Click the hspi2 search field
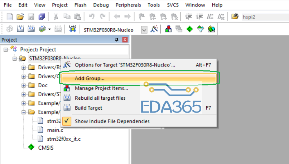The height and width of the screenshot is (164, 289). tap(265, 17)
